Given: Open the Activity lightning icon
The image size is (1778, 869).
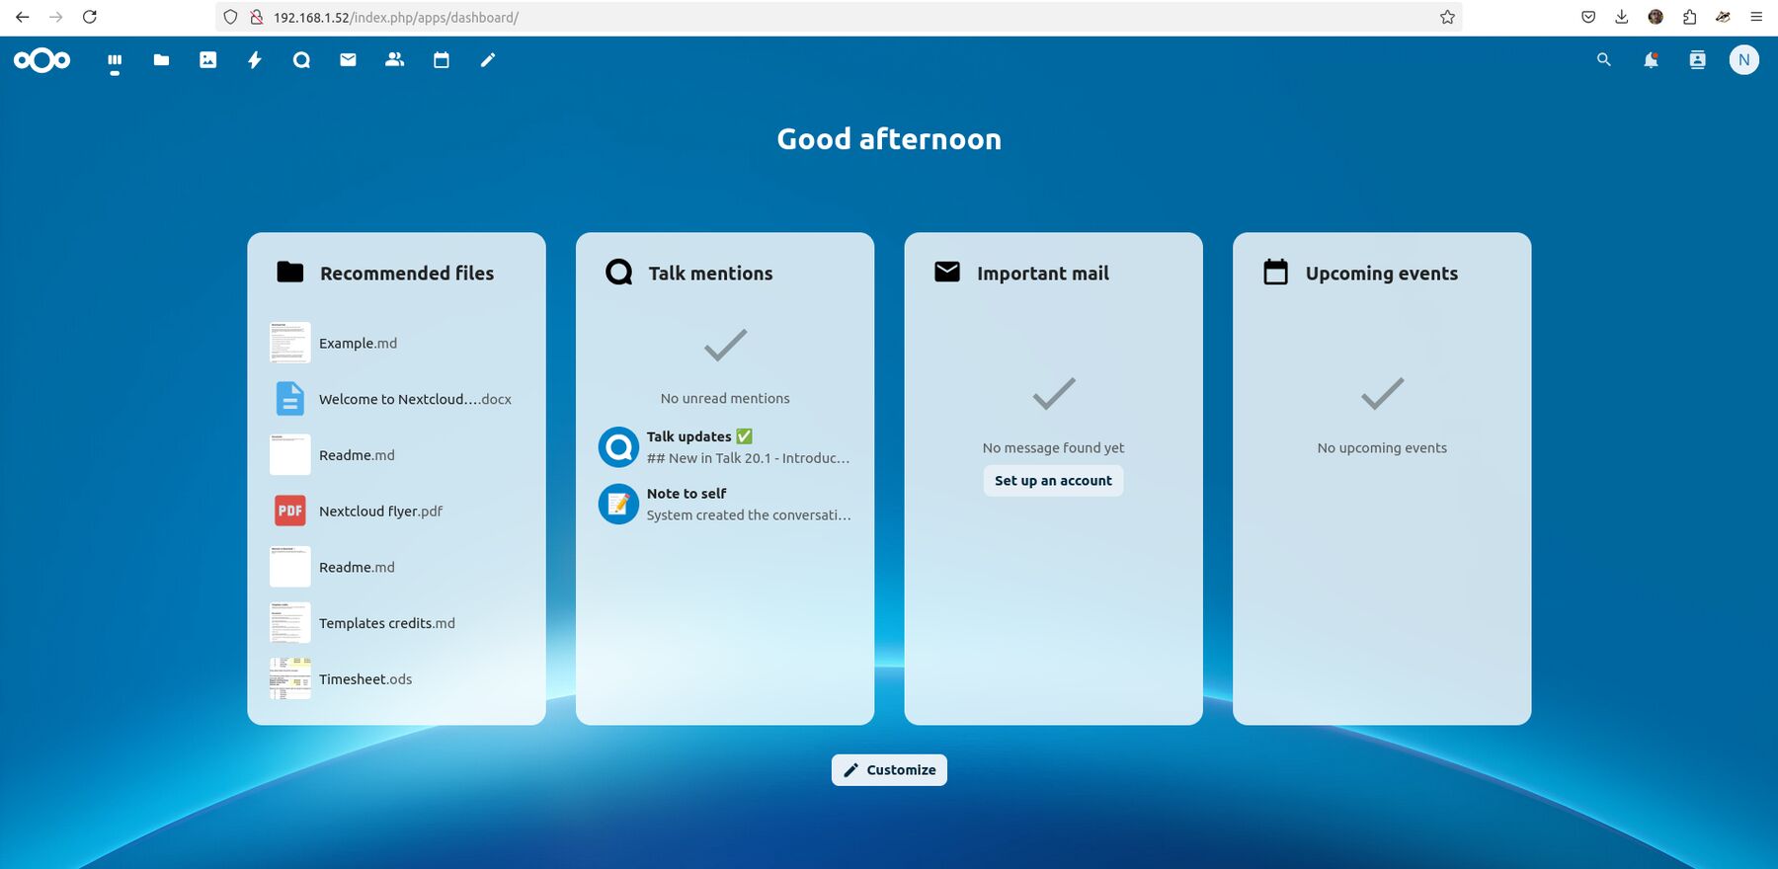Looking at the screenshot, I should tap(255, 60).
